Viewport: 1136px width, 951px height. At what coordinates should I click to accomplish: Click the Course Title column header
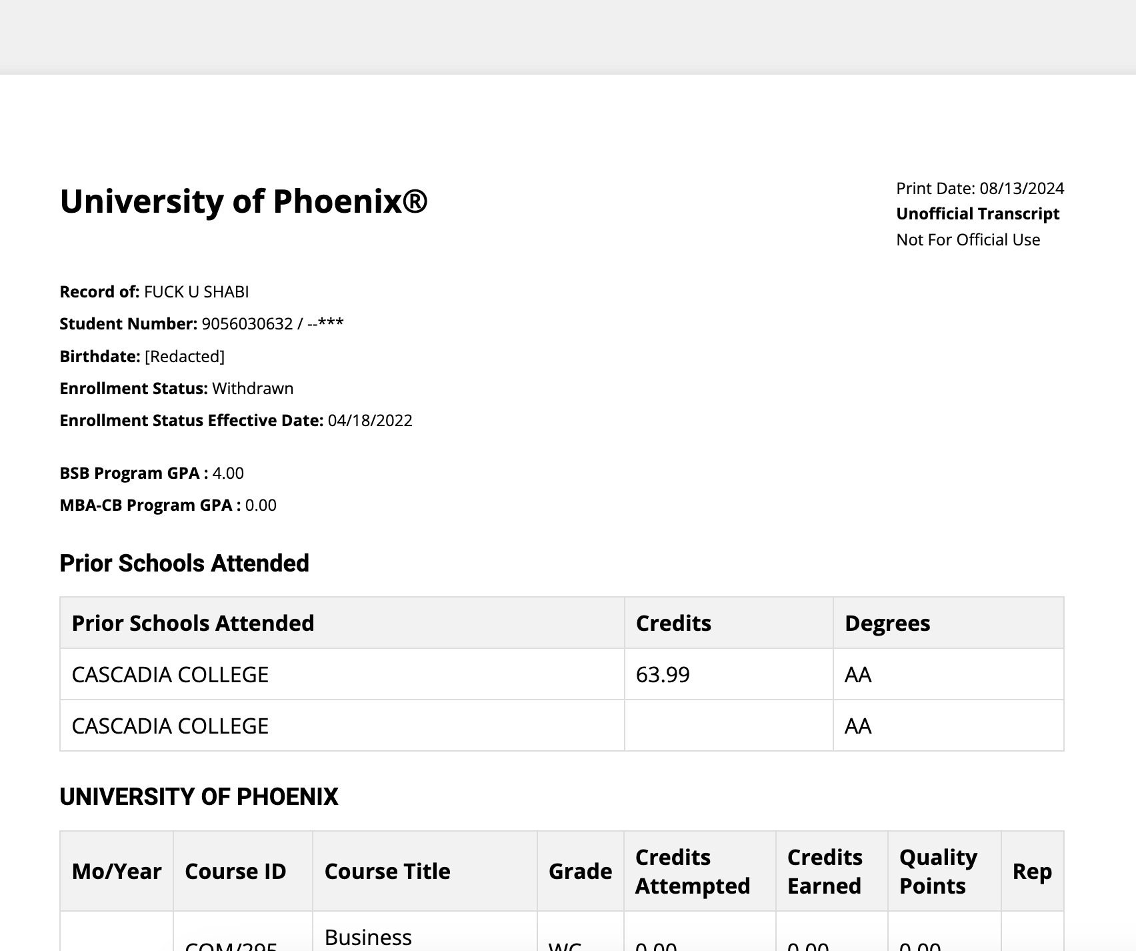tap(387, 872)
